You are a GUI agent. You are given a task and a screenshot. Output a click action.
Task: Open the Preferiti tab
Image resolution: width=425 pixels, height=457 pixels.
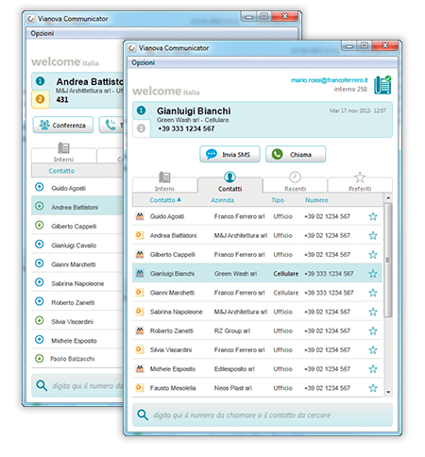(x=360, y=182)
